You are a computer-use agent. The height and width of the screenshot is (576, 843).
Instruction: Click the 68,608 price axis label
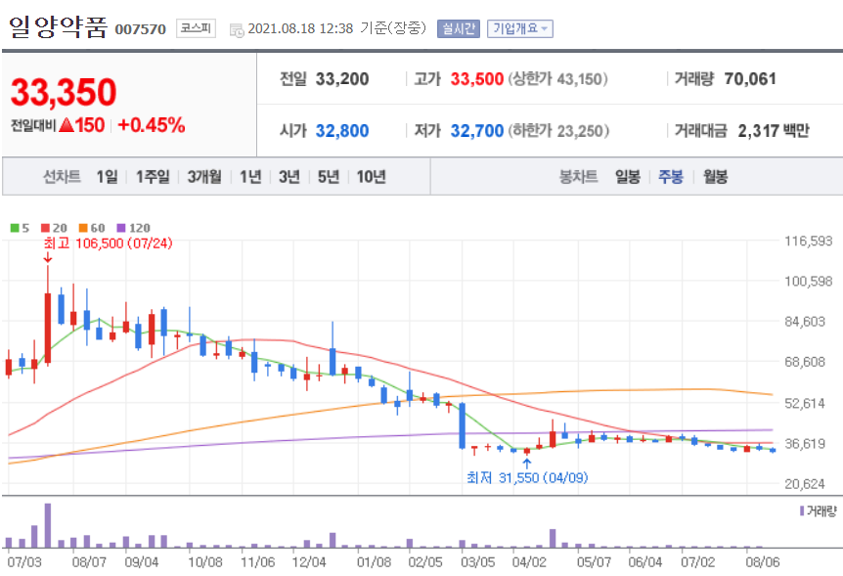804,362
